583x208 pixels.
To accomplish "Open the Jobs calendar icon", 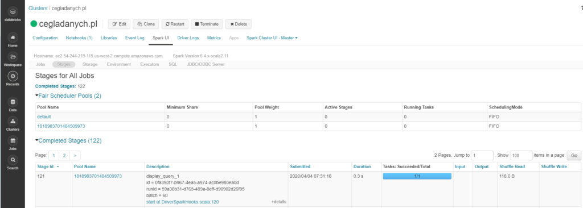I will [13, 141].
